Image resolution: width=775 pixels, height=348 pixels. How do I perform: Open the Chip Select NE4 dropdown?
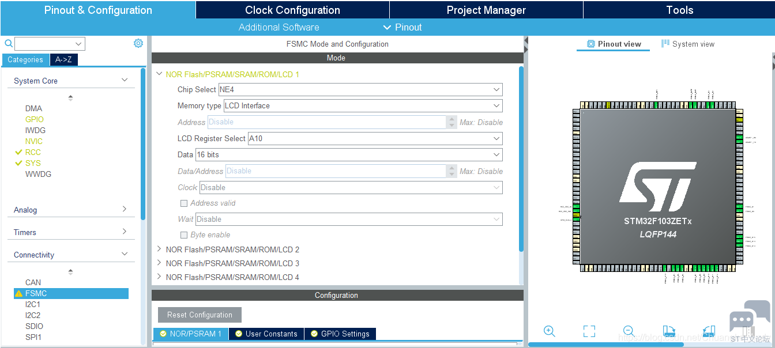click(360, 90)
